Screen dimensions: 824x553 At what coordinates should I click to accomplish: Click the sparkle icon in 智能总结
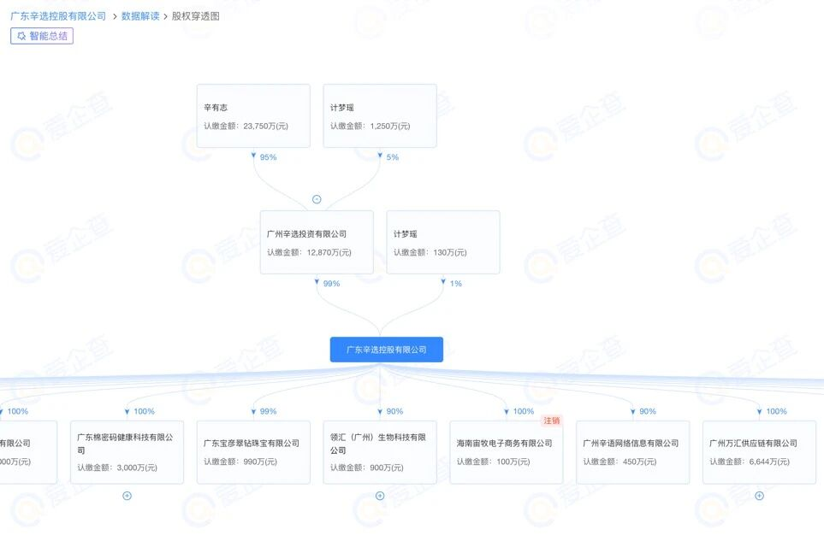pos(21,36)
